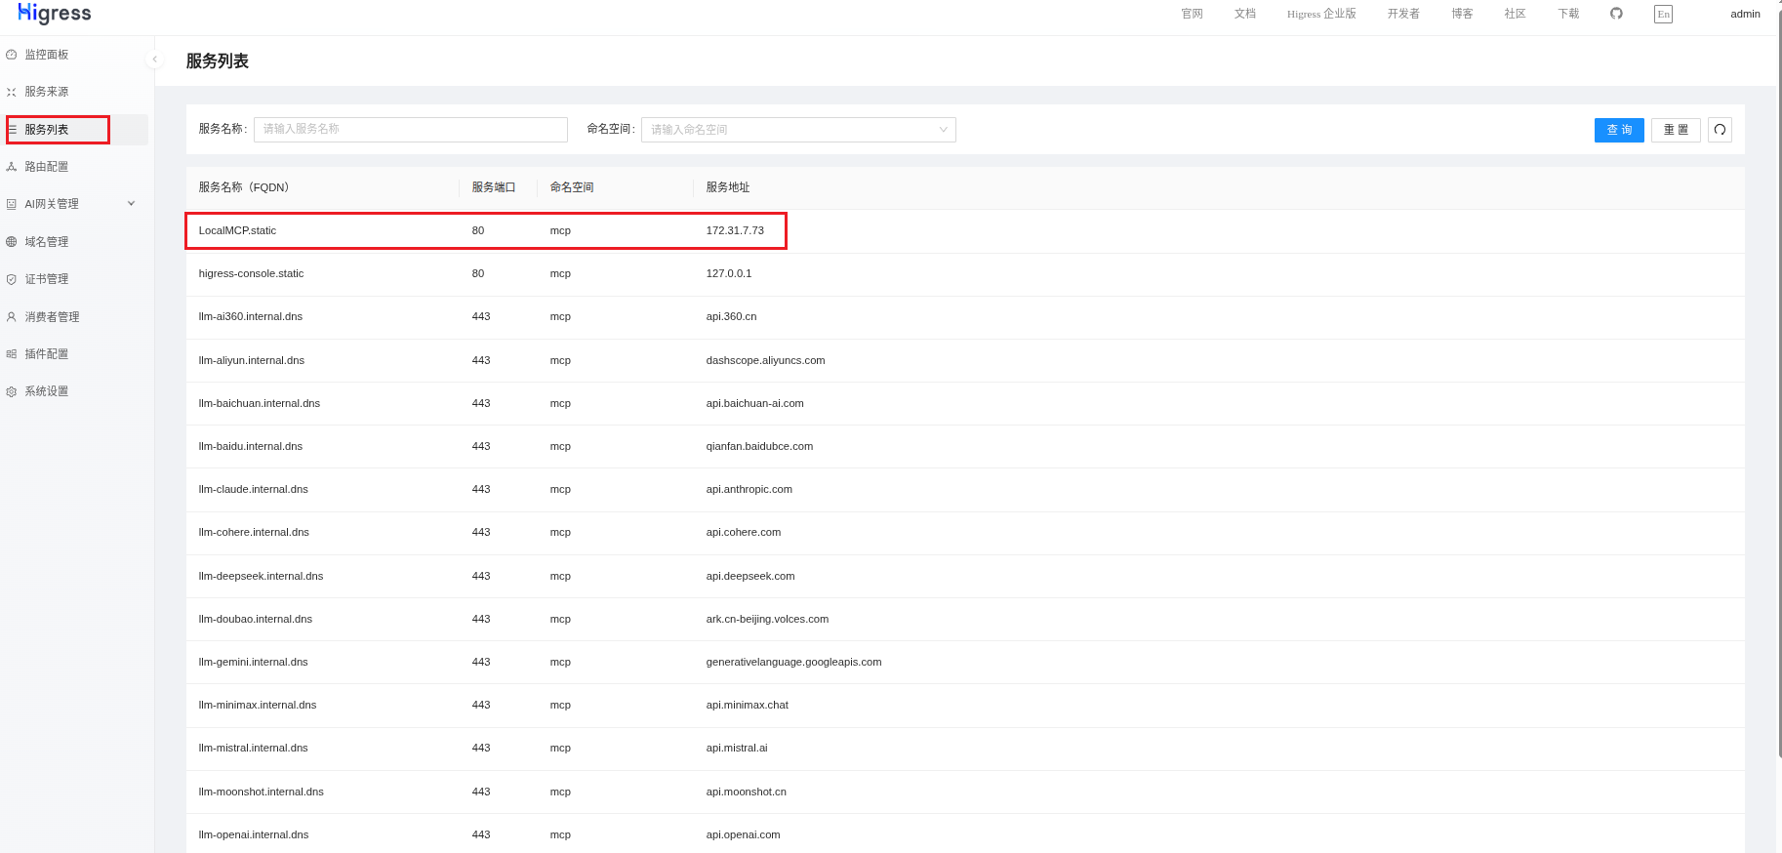
Task: Click the 查询 button
Action: [1619, 130]
